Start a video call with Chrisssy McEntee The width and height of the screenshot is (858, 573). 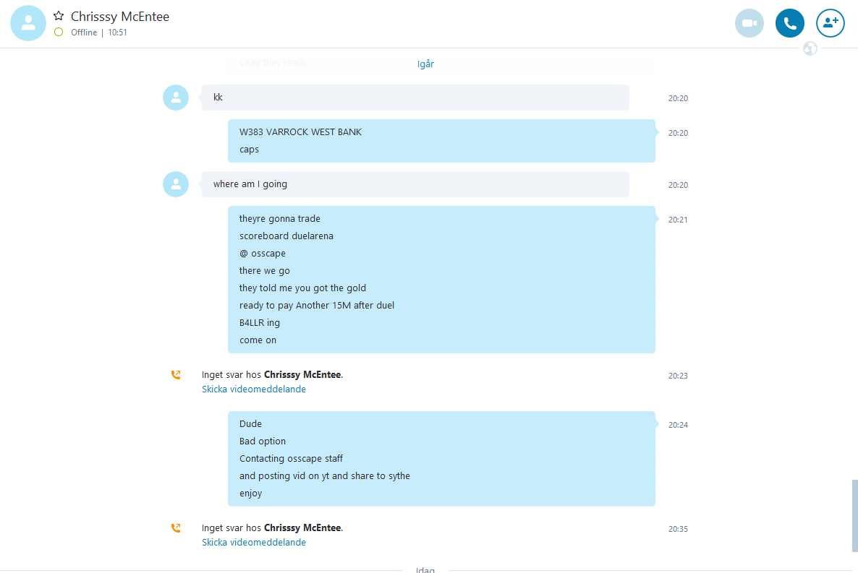(x=749, y=23)
